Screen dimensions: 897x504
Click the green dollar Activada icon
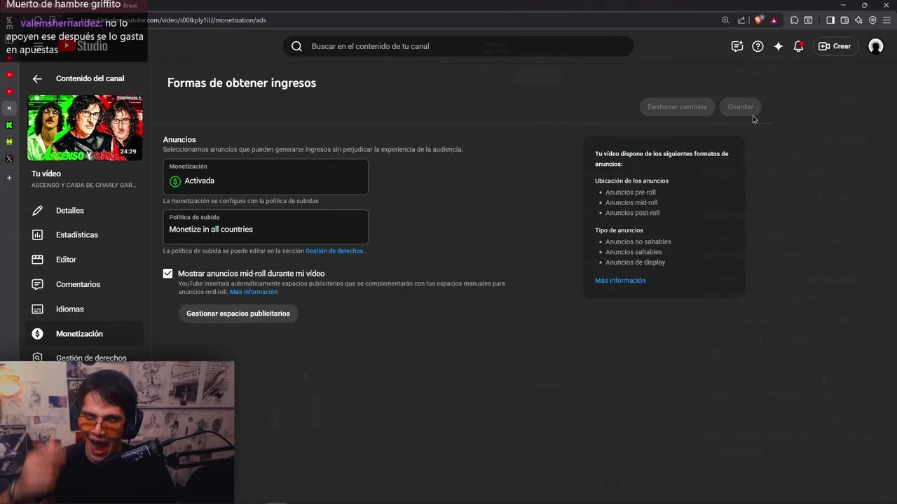pos(175,181)
